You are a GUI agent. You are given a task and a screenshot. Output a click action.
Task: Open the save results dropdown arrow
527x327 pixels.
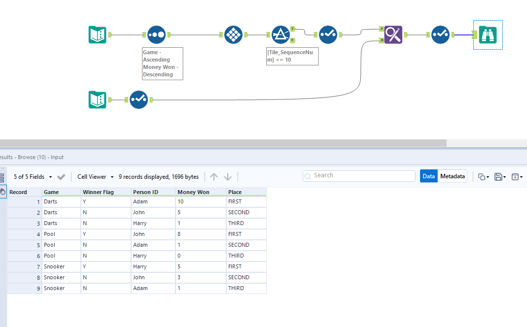(501, 176)
